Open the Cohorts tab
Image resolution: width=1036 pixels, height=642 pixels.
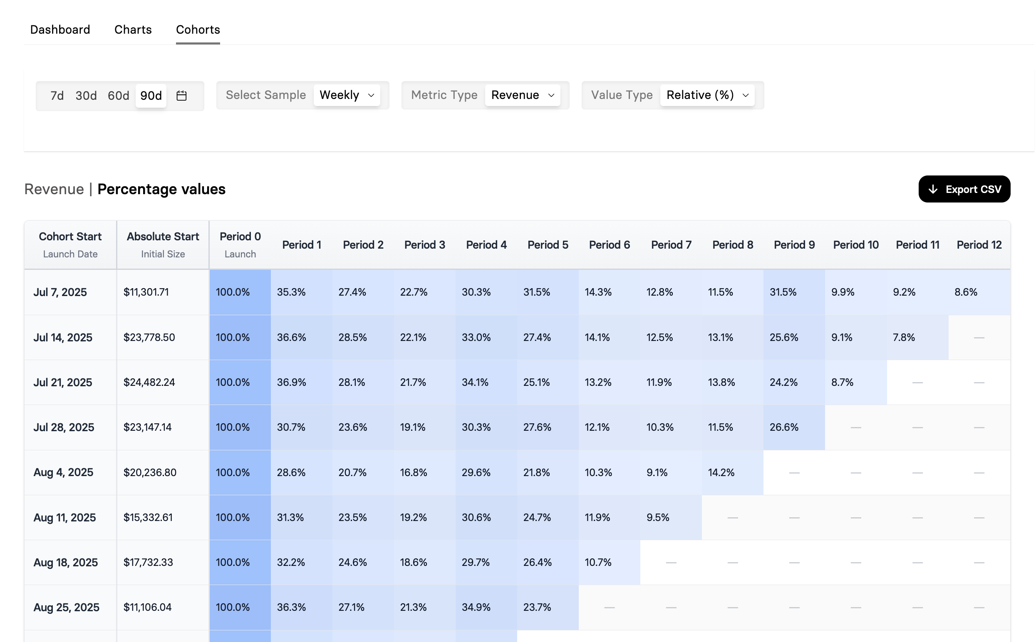pyautogui.click(x=198, y=30)
